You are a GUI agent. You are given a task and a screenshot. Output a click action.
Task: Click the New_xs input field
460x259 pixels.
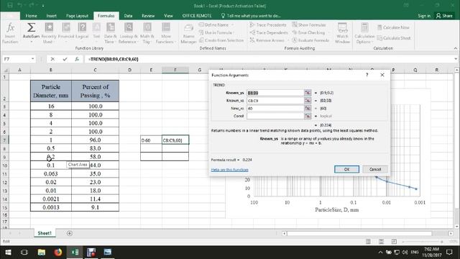click(275, 108)
